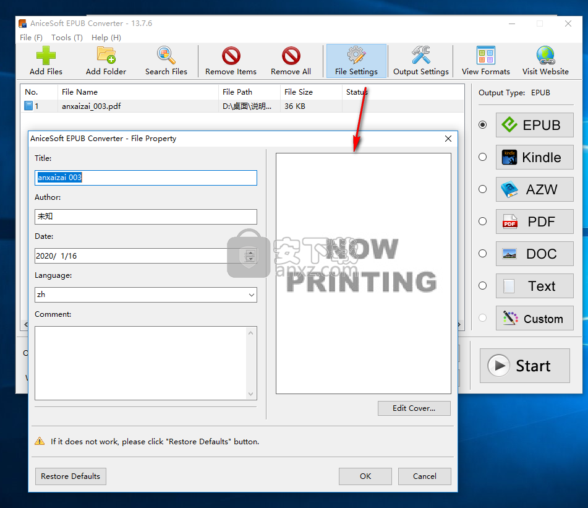Open the File (F) menu
The height and width of the screenshot is (508, 588).
tap(31, 38)
